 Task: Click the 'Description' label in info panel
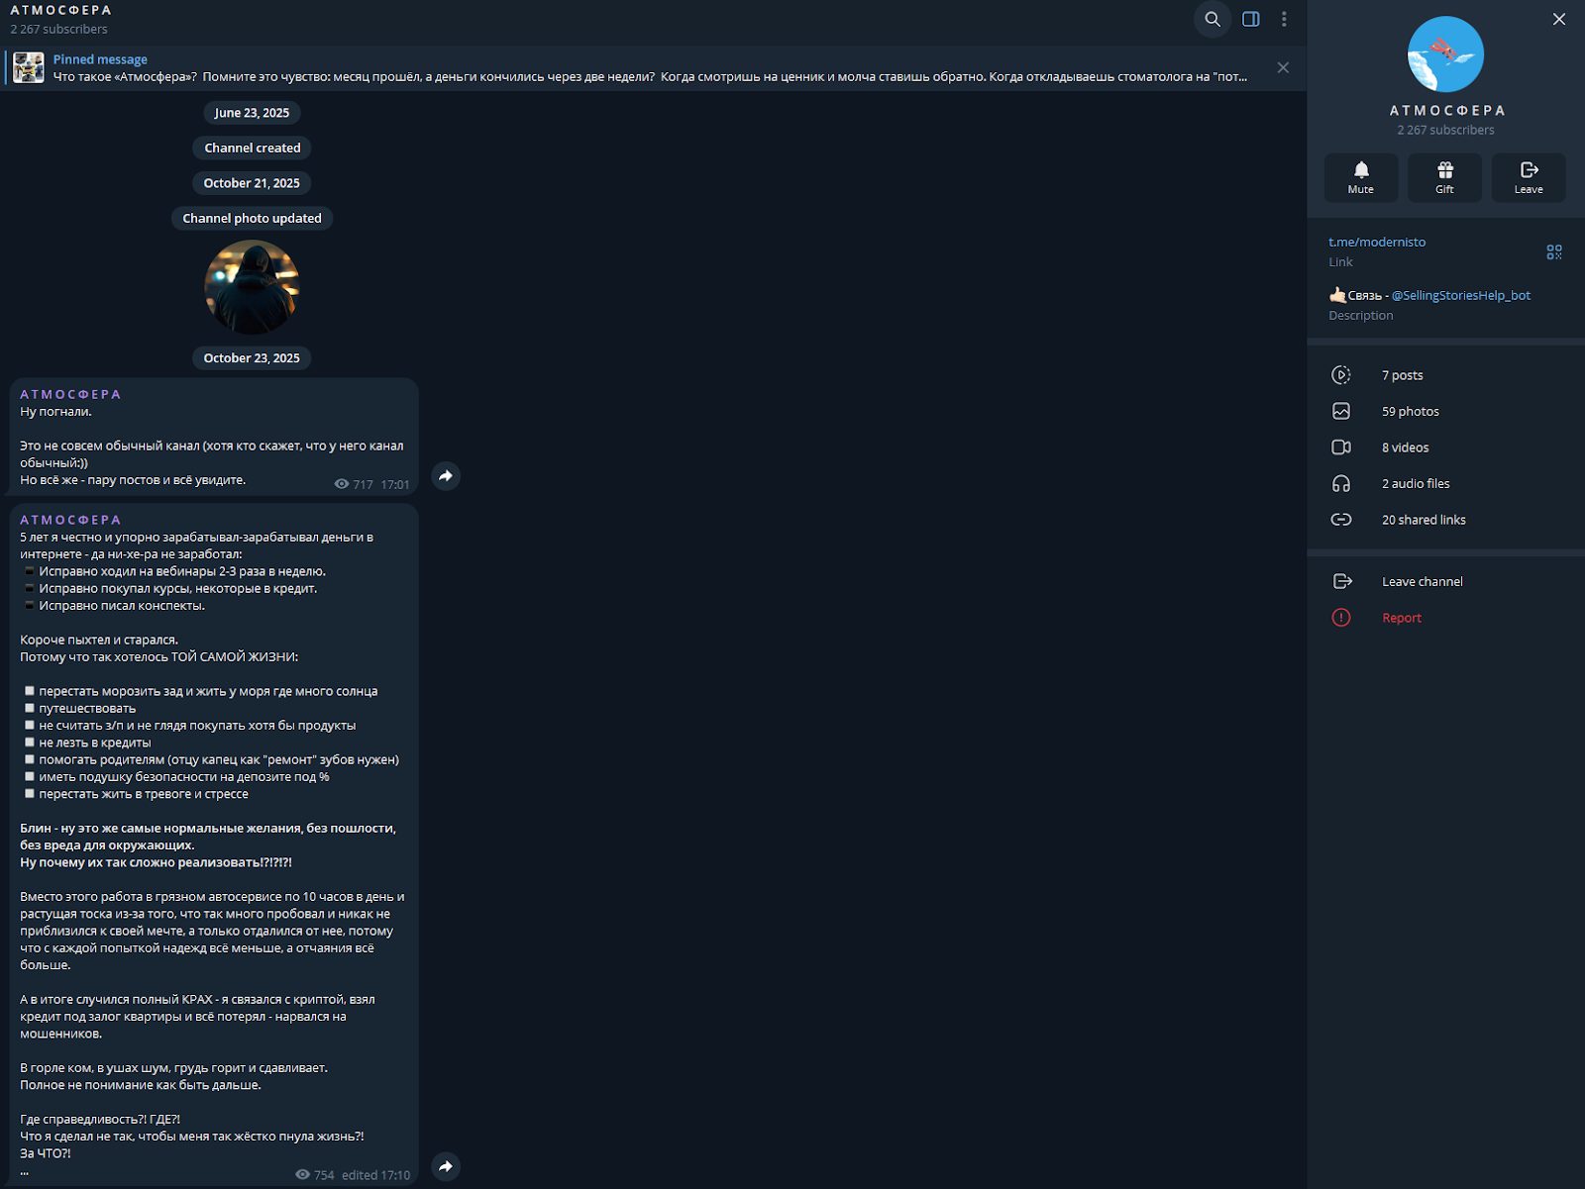(x=1360, y=315)
